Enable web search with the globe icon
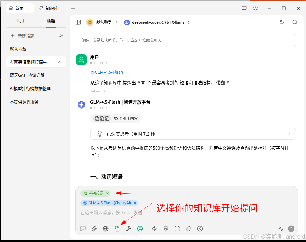Image resolution: width=306 pixels, height=242 pixels. click(x=106, y=229)
